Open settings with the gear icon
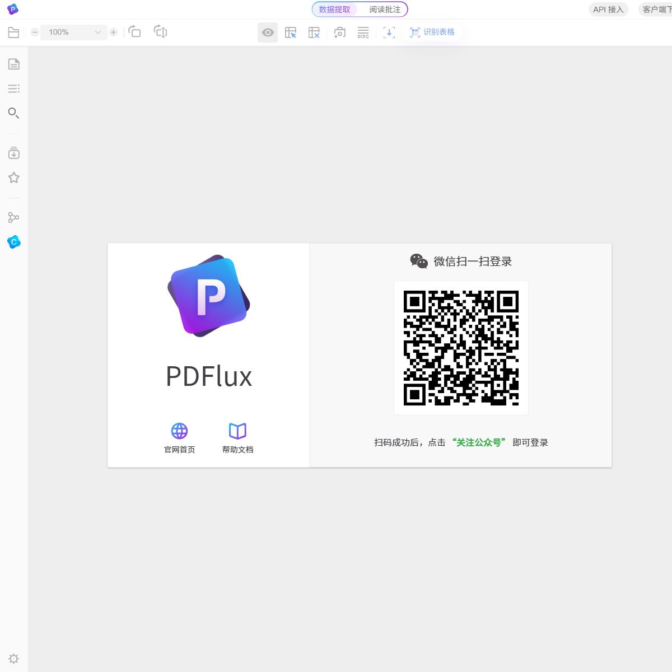Screen dimensions: 672x672 click(14, 659)
